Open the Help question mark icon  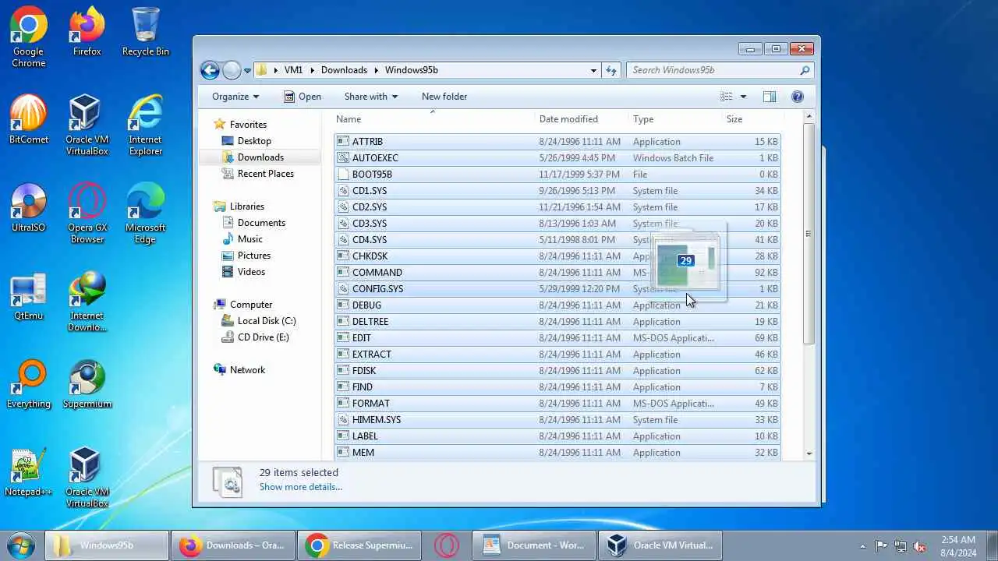click(798, 97)
